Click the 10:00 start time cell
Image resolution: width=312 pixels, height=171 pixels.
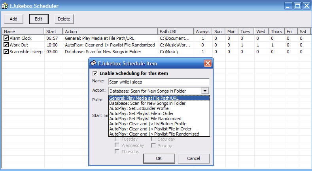52,45
